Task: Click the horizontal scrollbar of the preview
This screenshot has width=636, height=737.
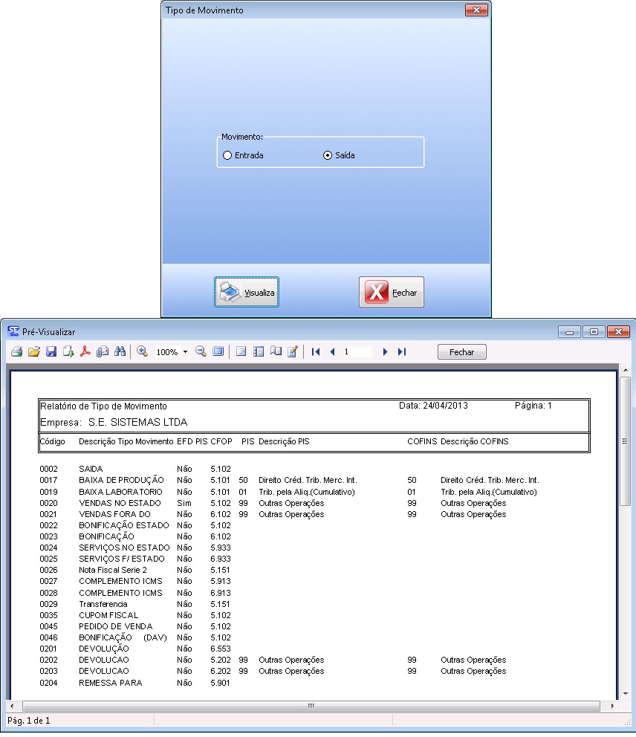Action: [x=311, y=706]
